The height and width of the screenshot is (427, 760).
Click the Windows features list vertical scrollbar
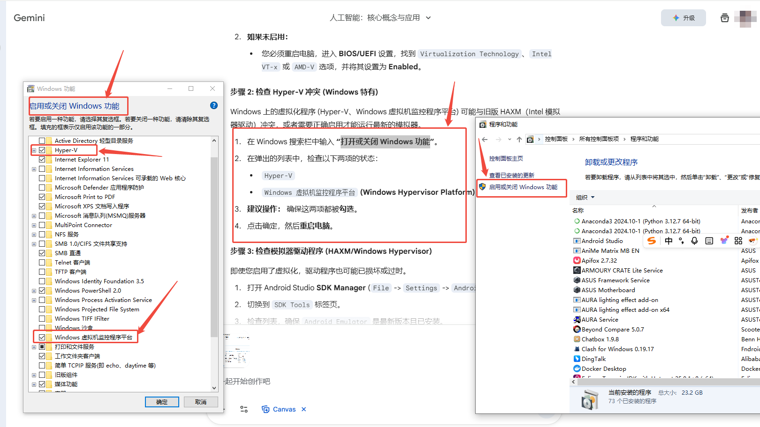click(214, 243)
